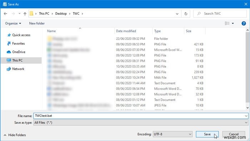Image resolution: width=250 pixels, height=141 pixels.
Task: Click the Search TWC field
Action: click(220, 14)
